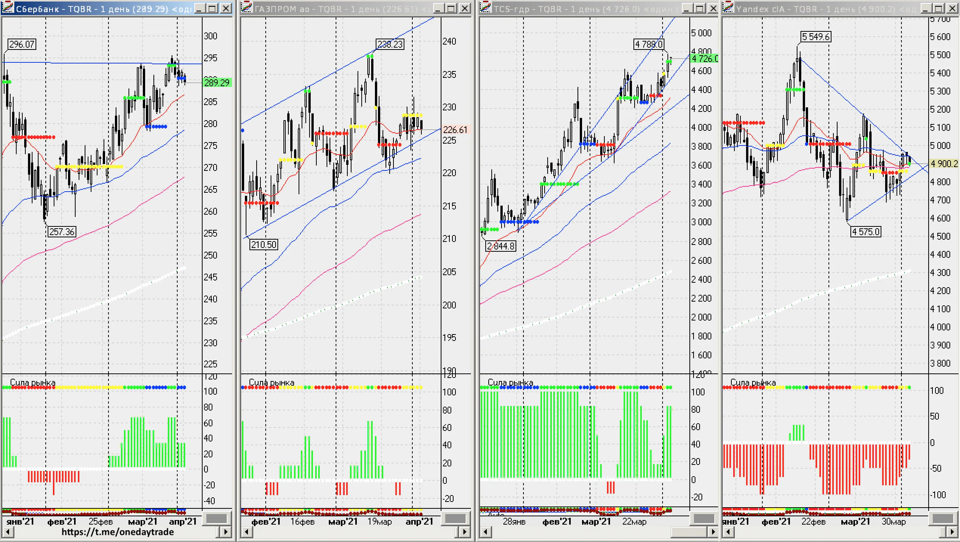Click left scroll arrow in TCS-гдр window

point(486,532)
